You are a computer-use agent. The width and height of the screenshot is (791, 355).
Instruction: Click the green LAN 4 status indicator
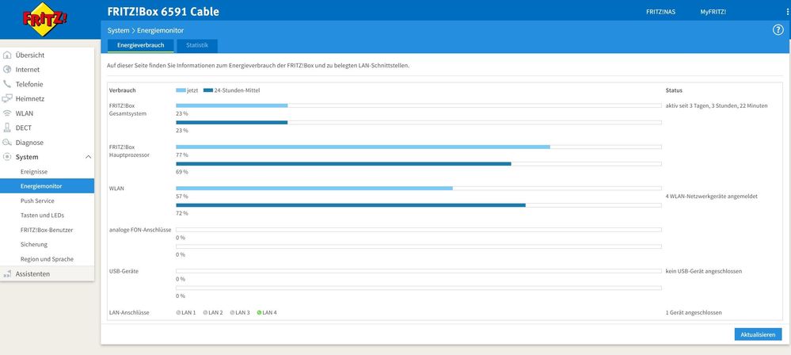[259, 312]
